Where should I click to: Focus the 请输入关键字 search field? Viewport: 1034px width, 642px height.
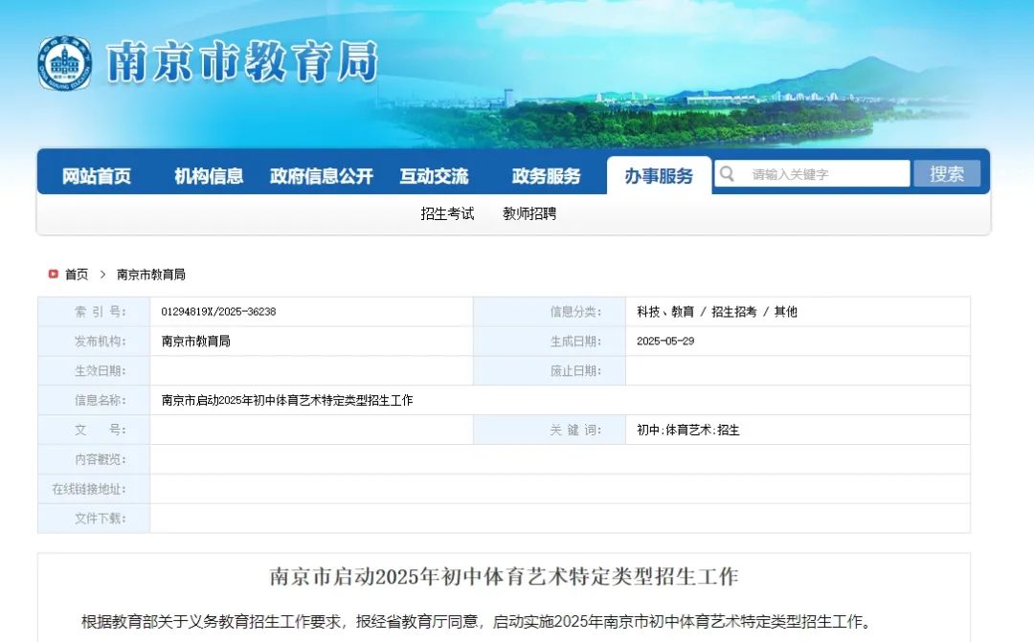(x=813, y=174)
